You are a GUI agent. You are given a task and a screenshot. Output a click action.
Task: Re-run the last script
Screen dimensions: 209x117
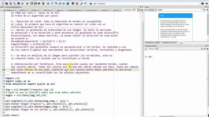click(x=43, y=4)
